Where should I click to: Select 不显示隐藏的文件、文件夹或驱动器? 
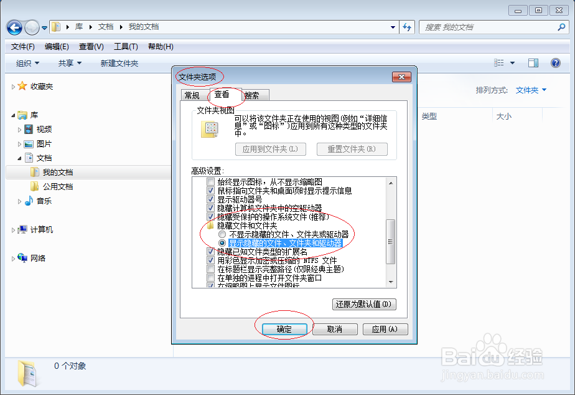[x=222, y=234]
